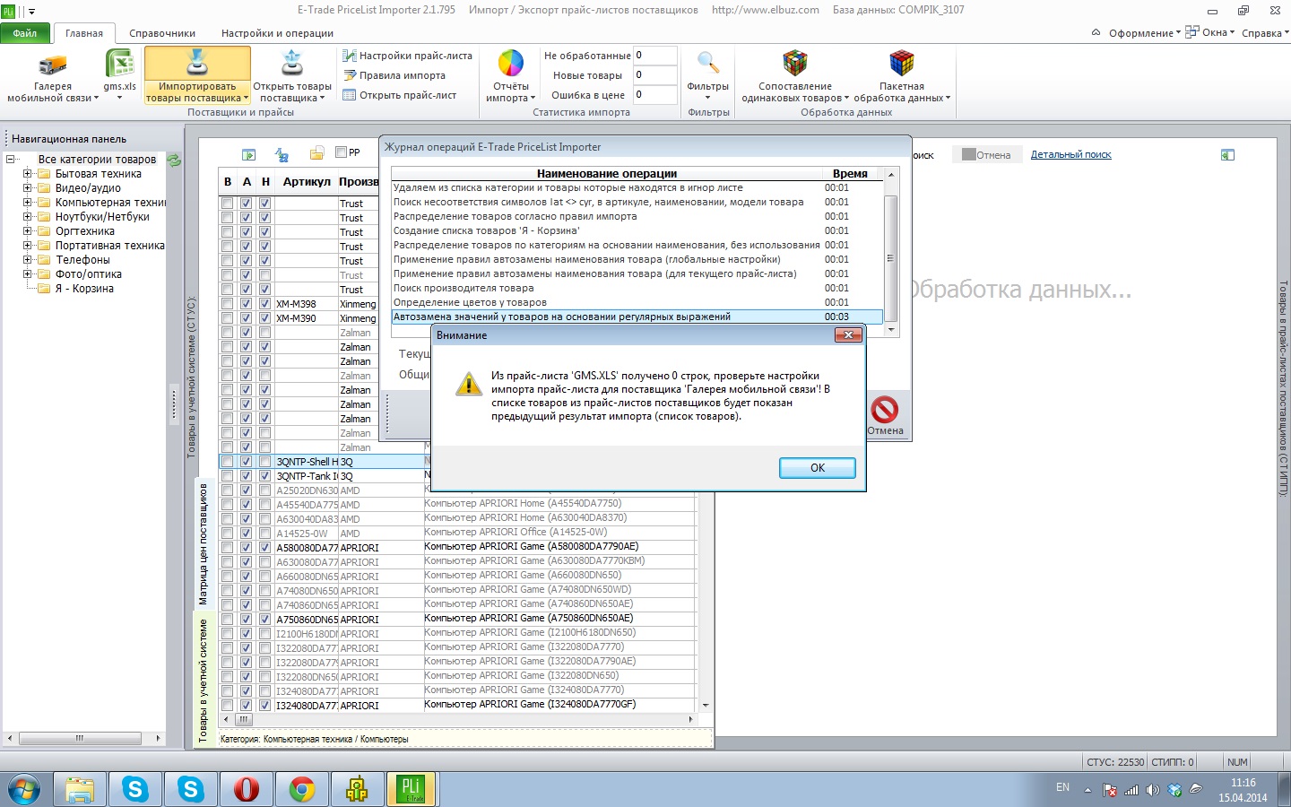This screenshot has height=807, width=1291.
Task: Toggle column A checkbox in A750860DN65 row
Action: coord(246,620)
